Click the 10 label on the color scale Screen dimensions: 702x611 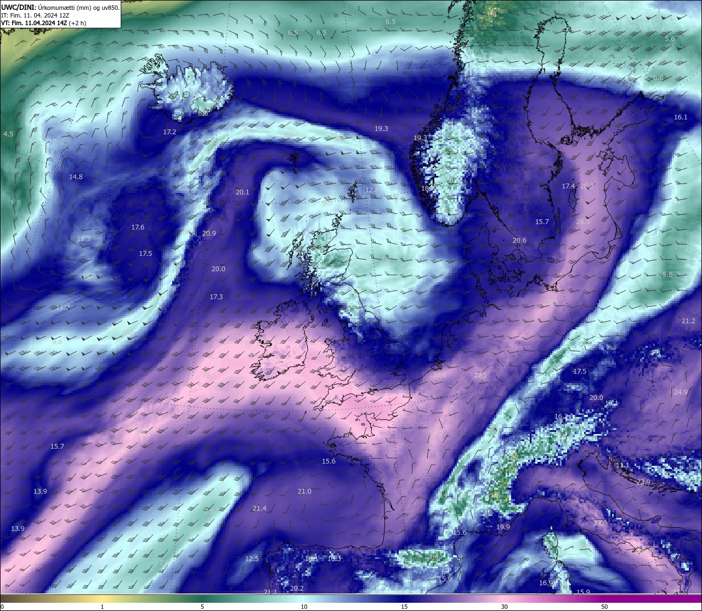click(x=303, y=607)
